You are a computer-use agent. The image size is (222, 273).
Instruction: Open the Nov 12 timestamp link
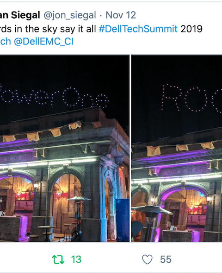pyautogui.click(x=121, y=15)
